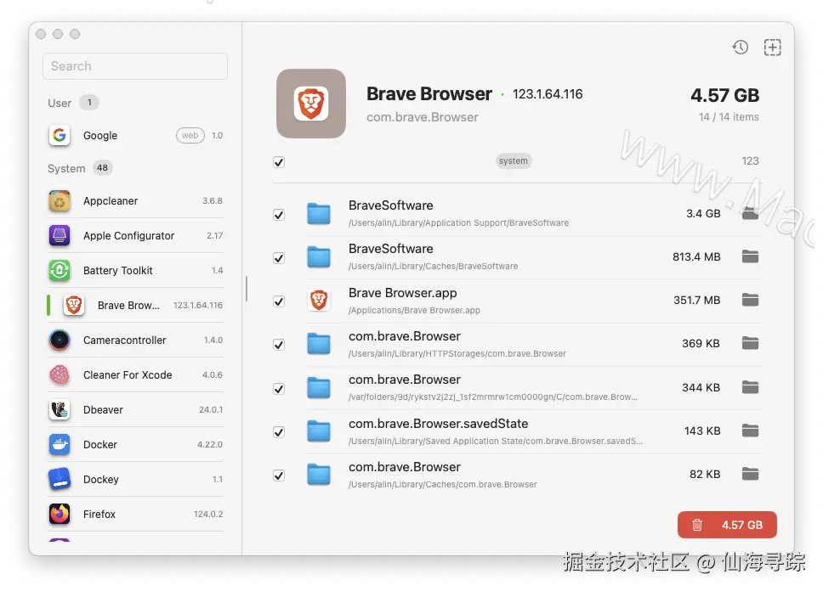Select the Cameracontroller icon
The width and height of the screenshot is (823, 591).
pos(60,341)
